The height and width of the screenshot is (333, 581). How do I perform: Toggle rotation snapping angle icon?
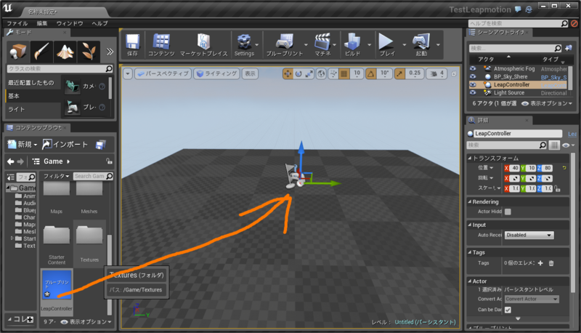click(371, 73)
